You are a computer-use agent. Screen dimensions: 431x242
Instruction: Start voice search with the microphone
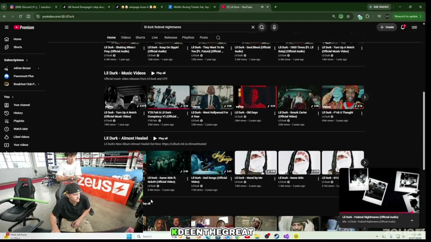pos(274,27)
